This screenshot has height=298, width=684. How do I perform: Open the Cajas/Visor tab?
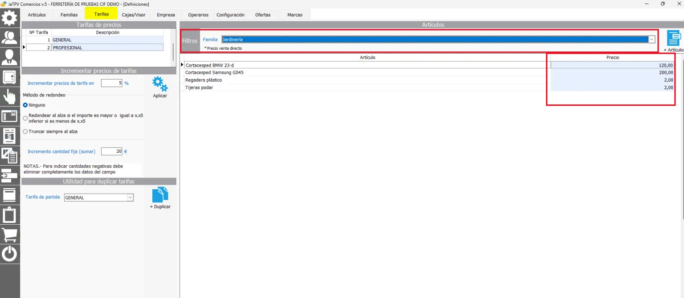tap(134, 15)
